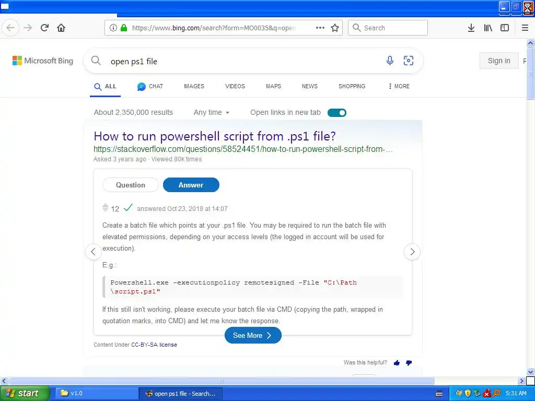Open the stackoverflow.com URL link
This screenshot has height=401, width=535.
(x=243, y=149)
